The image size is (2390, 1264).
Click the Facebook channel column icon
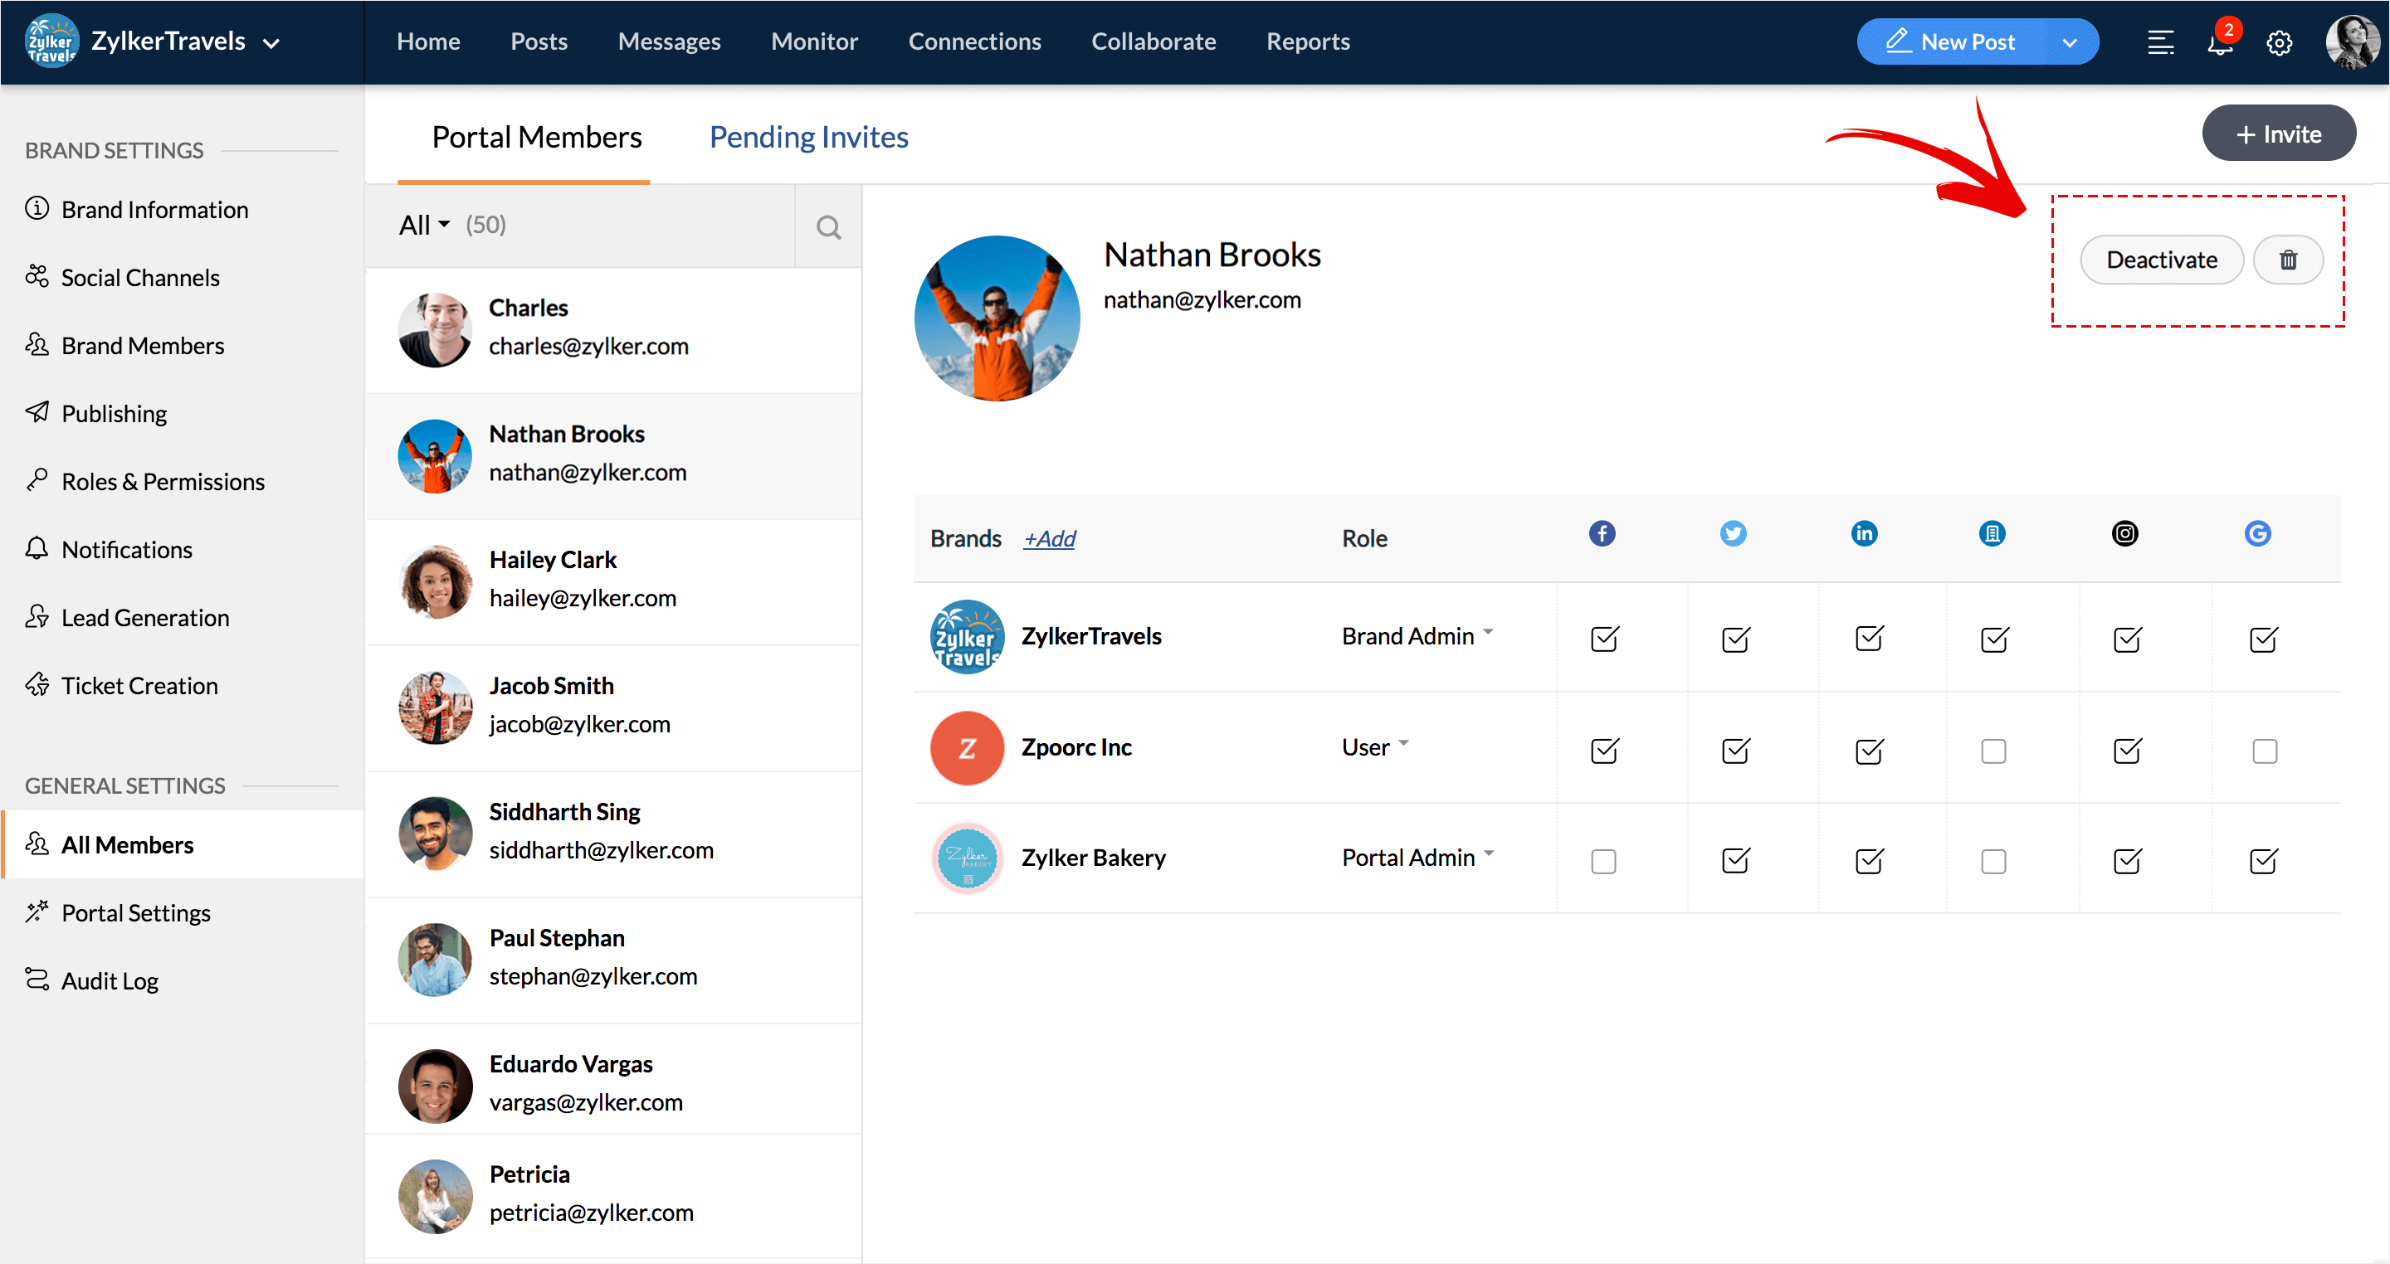(x=1602, y=534)
